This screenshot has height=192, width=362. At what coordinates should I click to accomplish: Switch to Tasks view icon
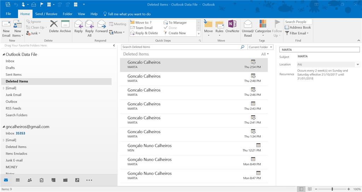point(42,180)
